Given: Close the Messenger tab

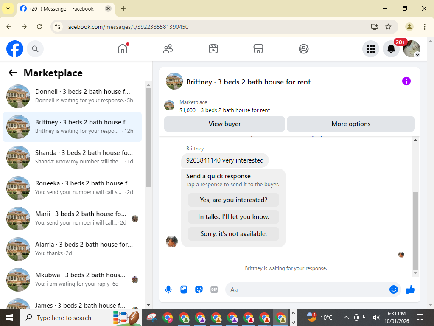Looking at the screenshot, I should click(x=108, y=8).
